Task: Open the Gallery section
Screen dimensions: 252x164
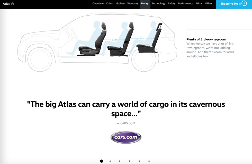Action: pyautogui.click(x=120, y=4)
